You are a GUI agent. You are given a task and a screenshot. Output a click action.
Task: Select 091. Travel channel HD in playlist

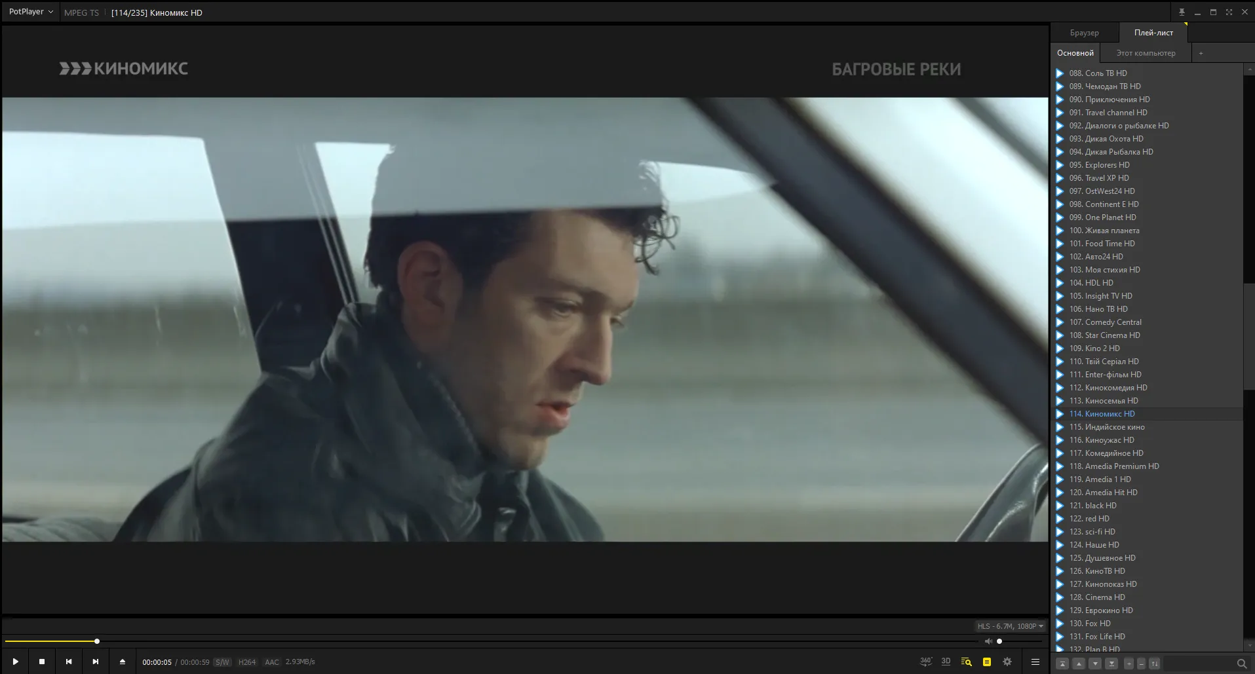(1147, 113)
